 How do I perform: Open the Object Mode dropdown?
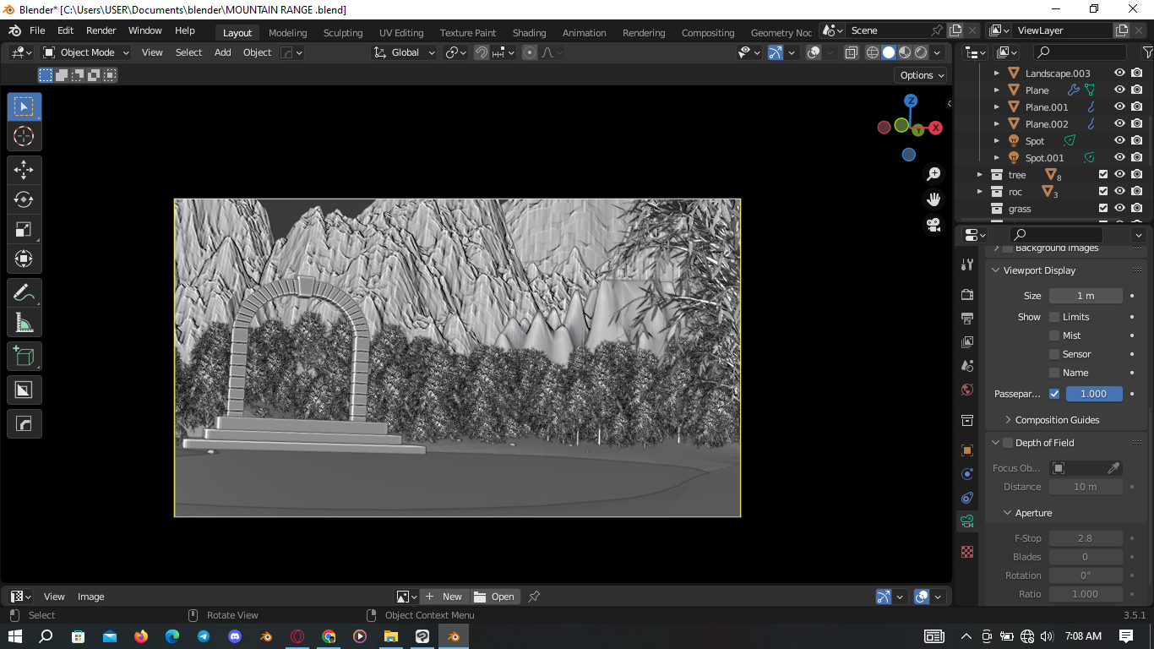86,52
